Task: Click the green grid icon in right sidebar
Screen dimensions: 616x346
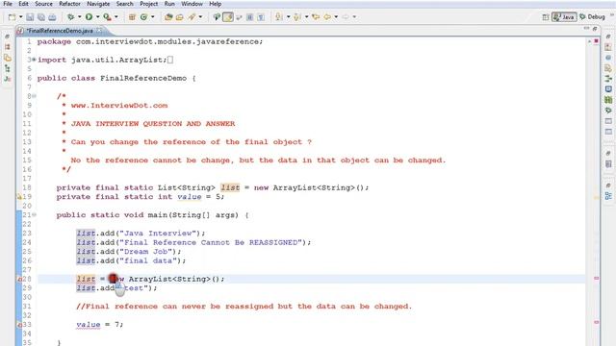Action: pyautogui.click(x=608, y=100)
